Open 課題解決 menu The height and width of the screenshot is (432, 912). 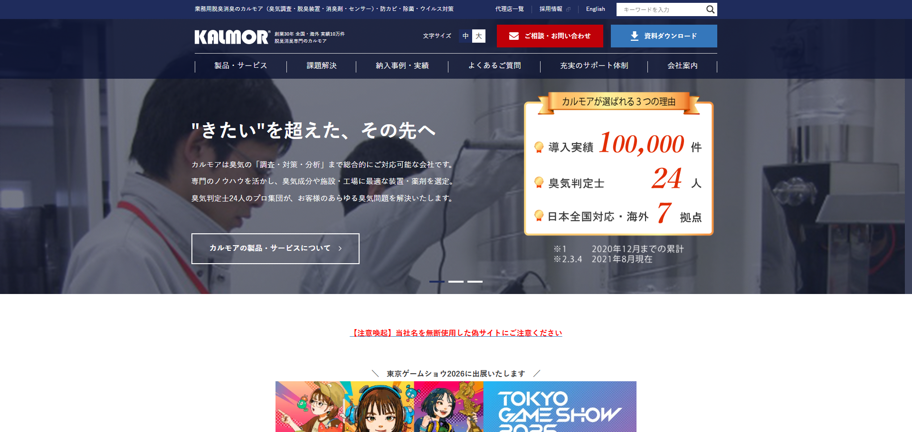pyautogui.click(x=322, y=65)
